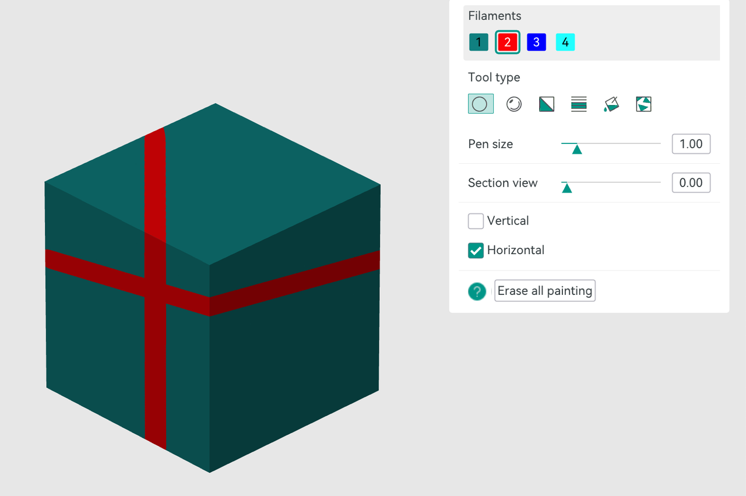The width and height of the screenshot is (746, 496).
Task: Open the help question mark icon
Action: point(477,291)
